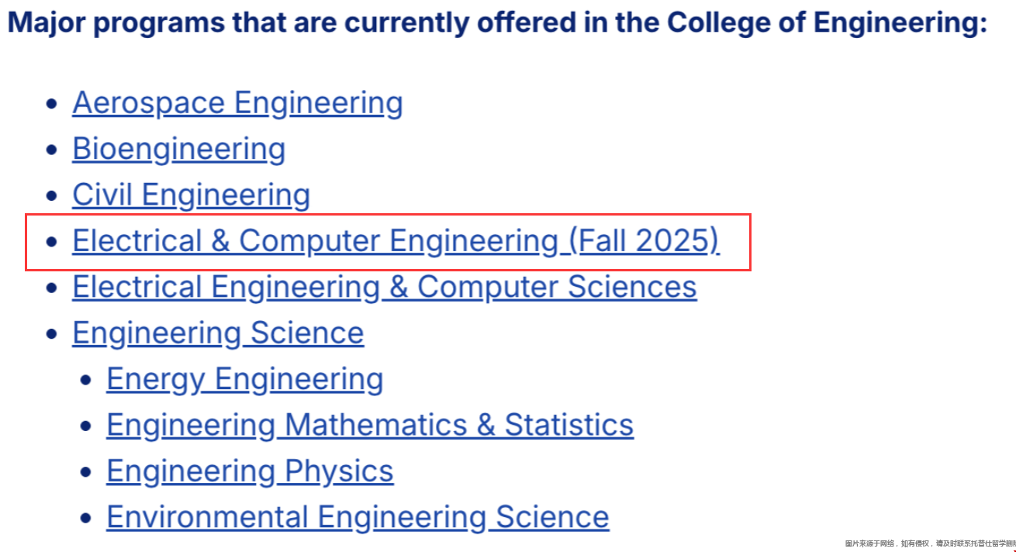Open the Aerospace Engineering link
Image resolution: width=1016 pixels, height=552 pixels.
click(237, 103)
